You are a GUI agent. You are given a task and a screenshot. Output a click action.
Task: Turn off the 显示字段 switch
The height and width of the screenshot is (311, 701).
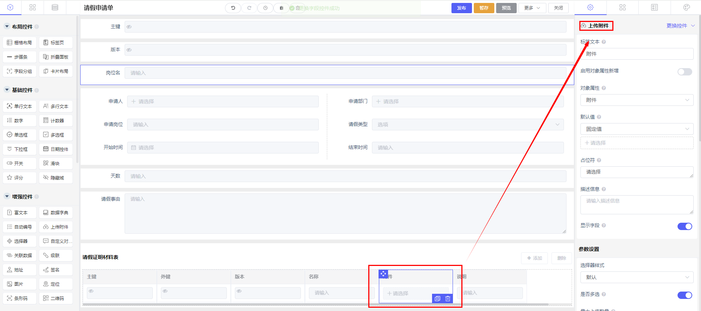pyautogui.click(x=685, y=226)
